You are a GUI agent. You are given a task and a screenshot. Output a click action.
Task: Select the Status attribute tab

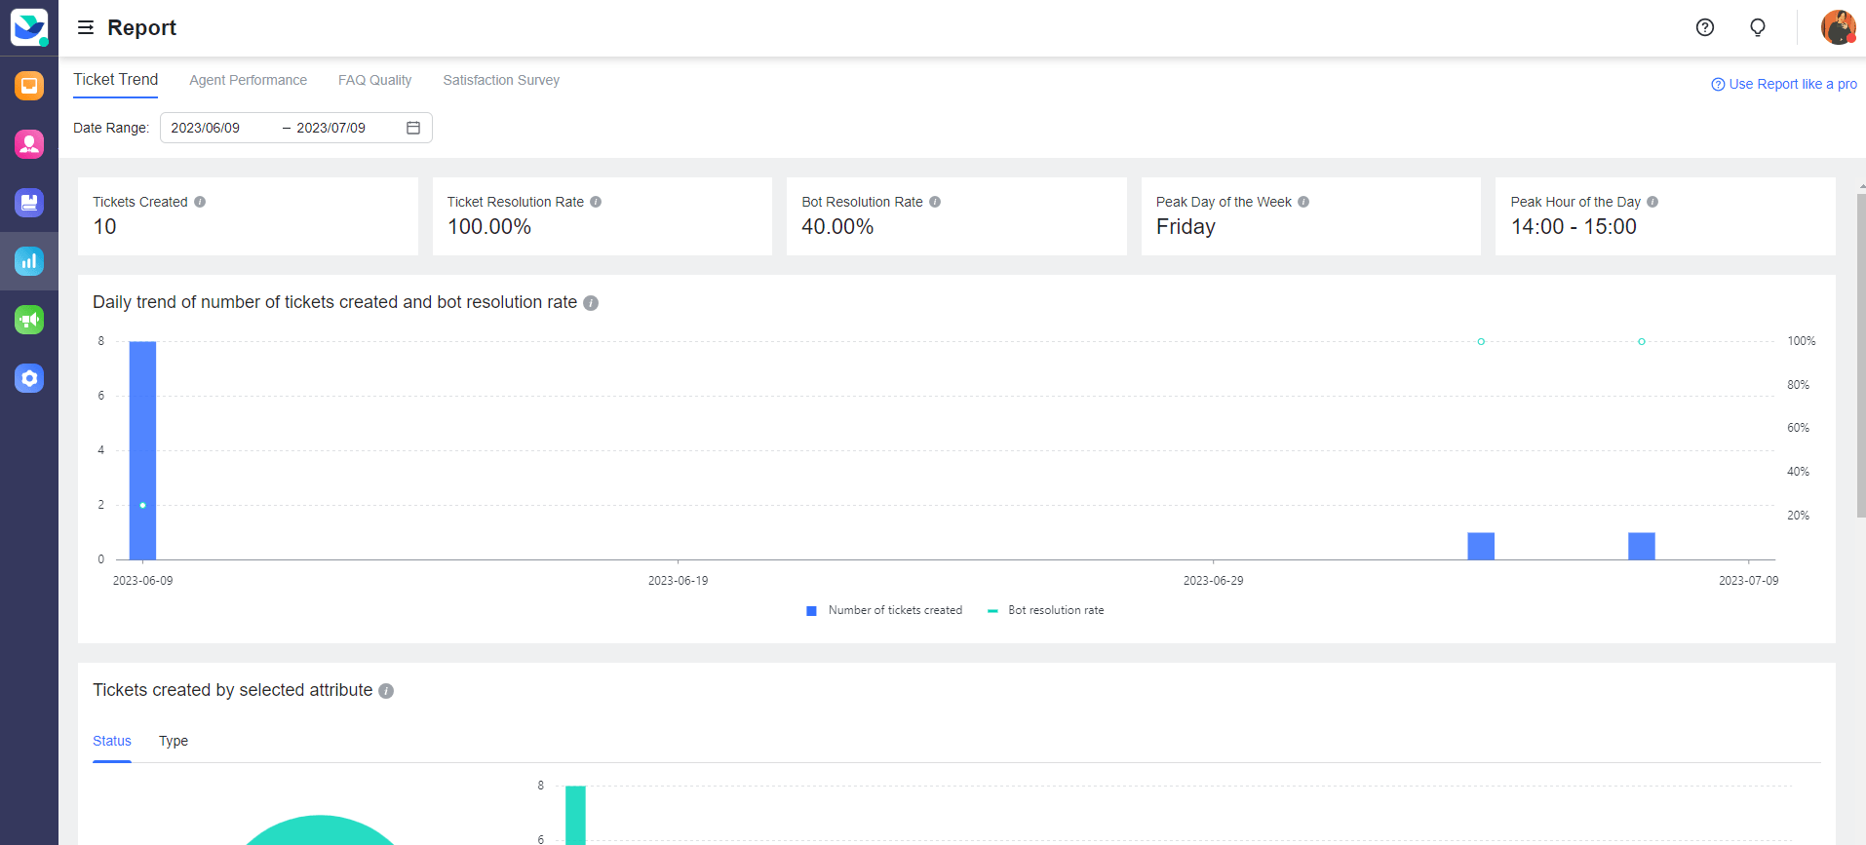coord(112,741)
